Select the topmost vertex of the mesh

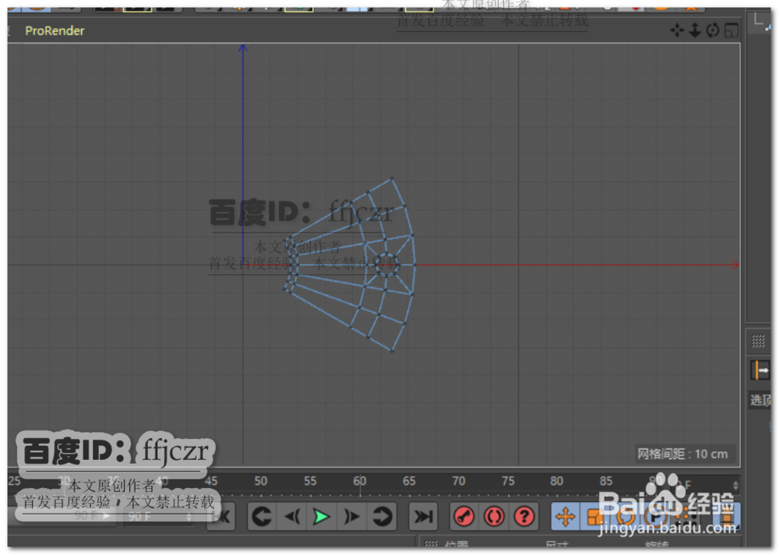point(392,178)
